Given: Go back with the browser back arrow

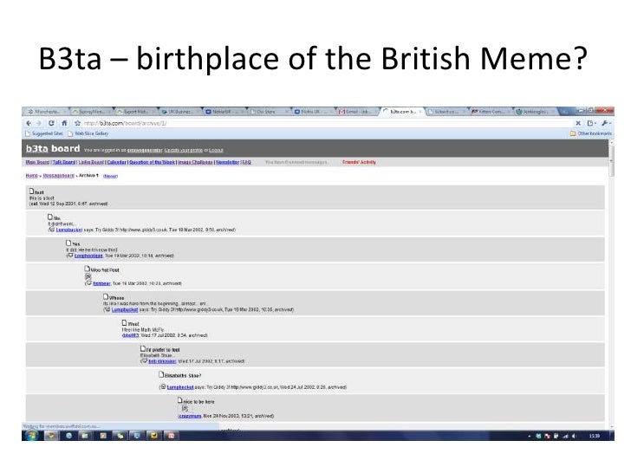Looking at the screenshot, I should point(29,123).
